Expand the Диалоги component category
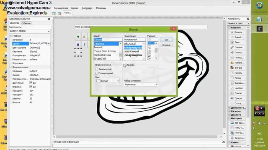This screenshot has height=150, width=268. tap(229, 115)
